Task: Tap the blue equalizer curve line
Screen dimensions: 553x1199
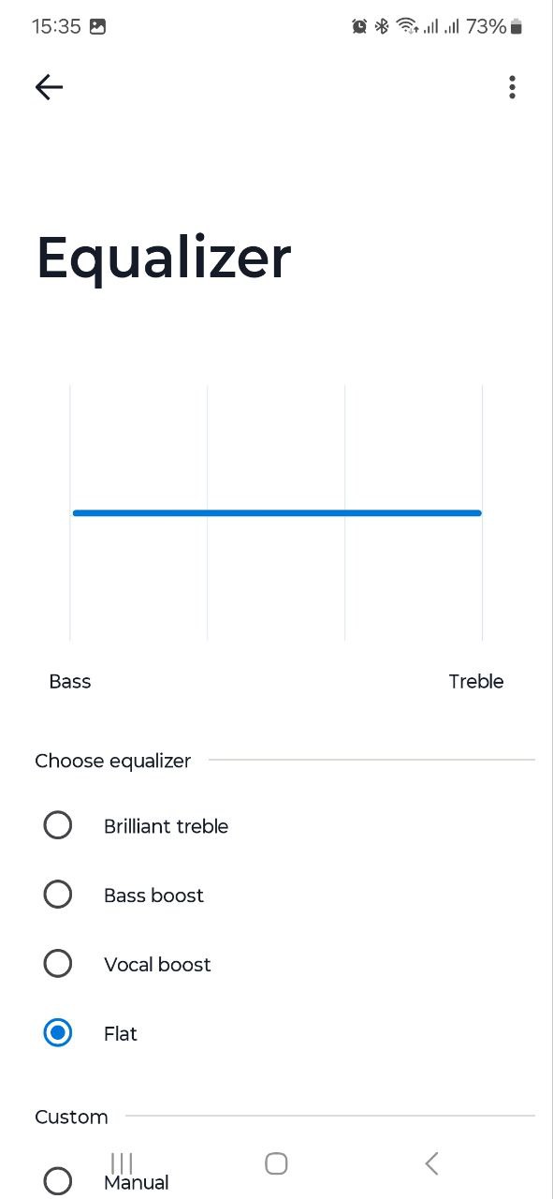Action: (x=277, y=512)
